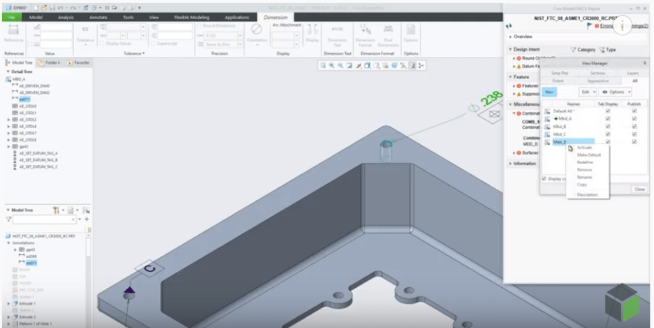Screen dimensions: 654x328
Task: Click the Close button in View Manager
Action: (639, 190)
